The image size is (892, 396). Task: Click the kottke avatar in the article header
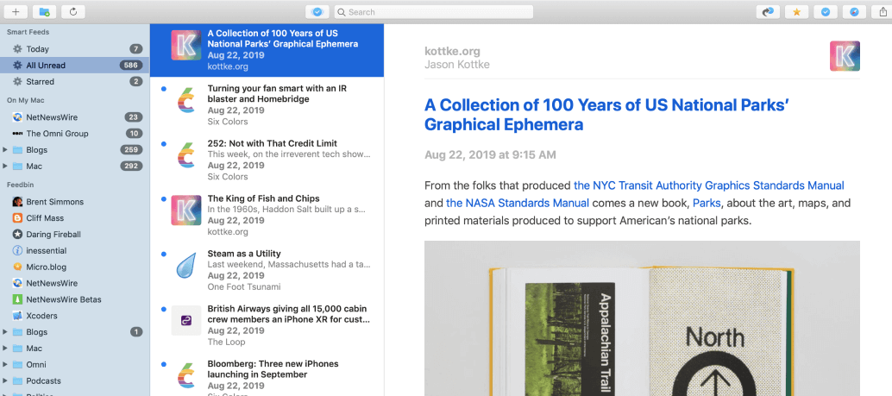point(845,56)
